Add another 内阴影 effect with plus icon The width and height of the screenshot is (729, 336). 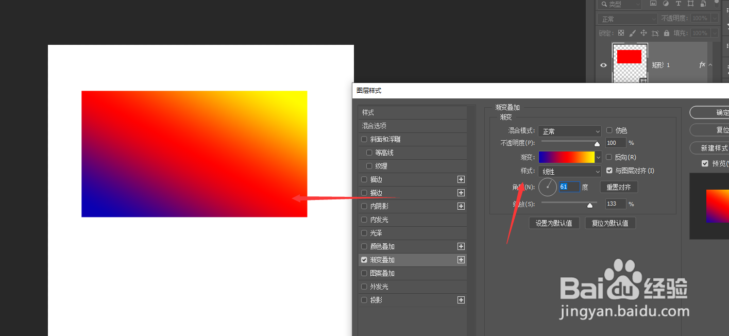(x=461, y=206)
